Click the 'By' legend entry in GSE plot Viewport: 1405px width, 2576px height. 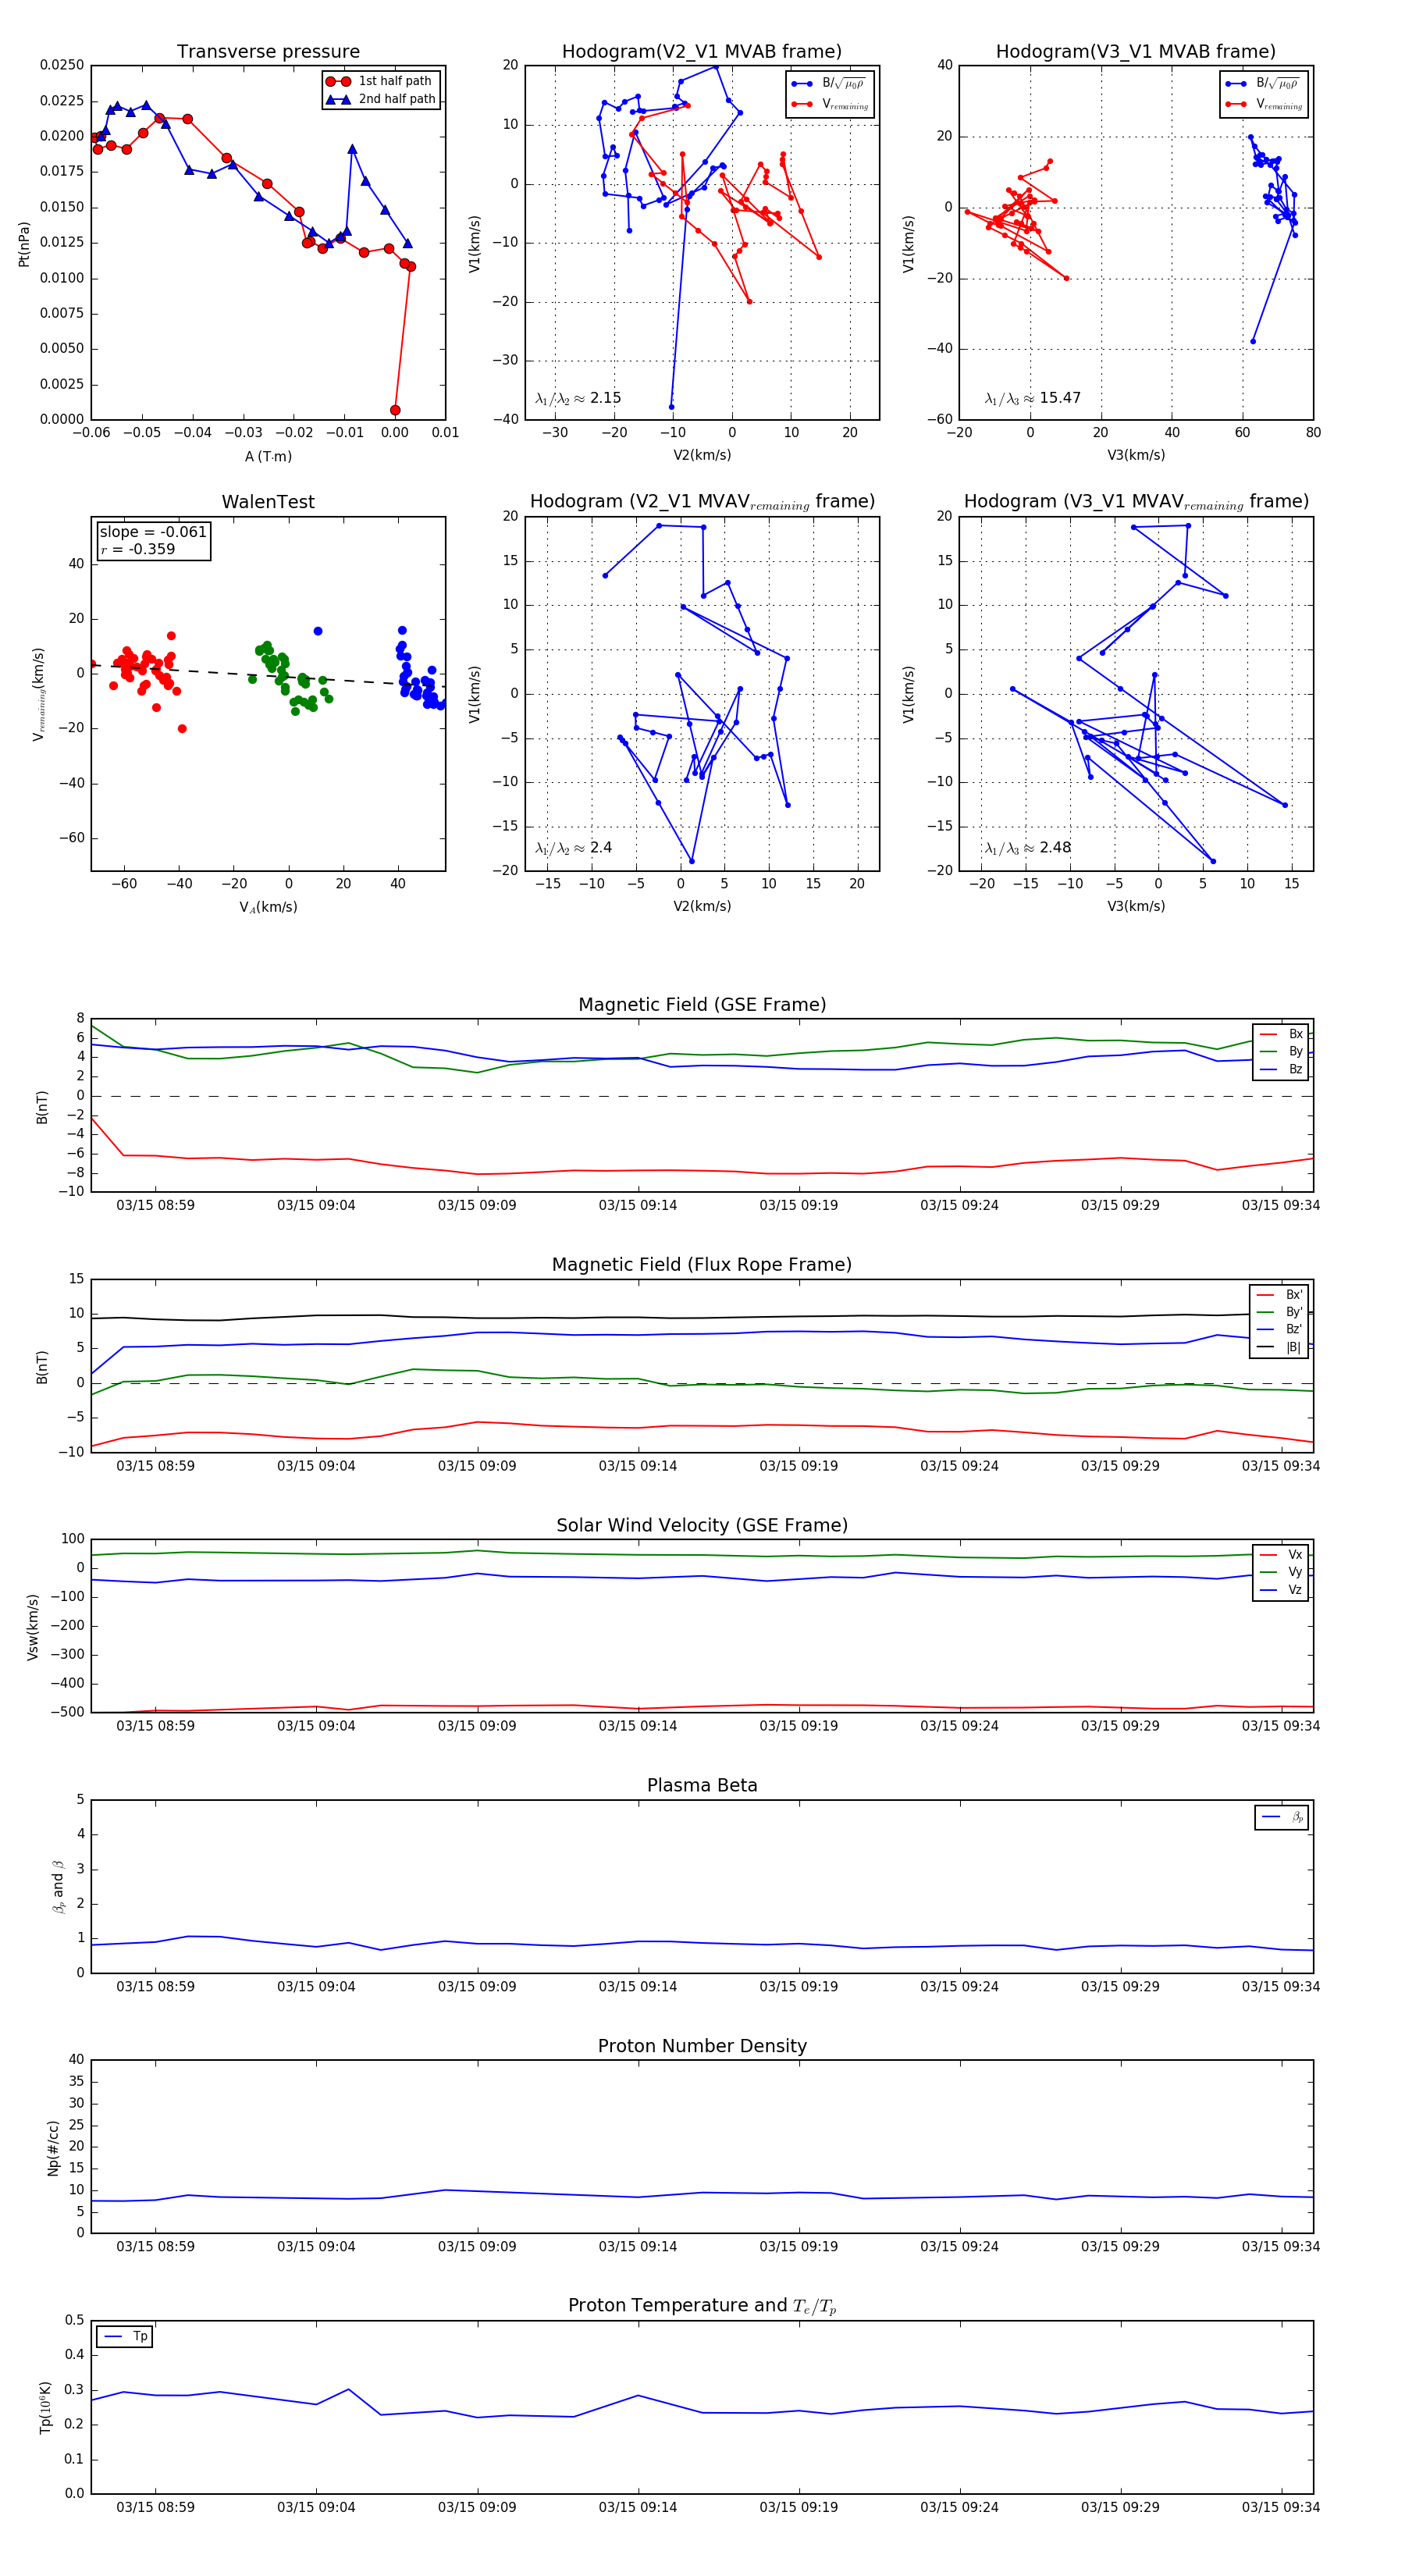[x=1281, y=1051]
